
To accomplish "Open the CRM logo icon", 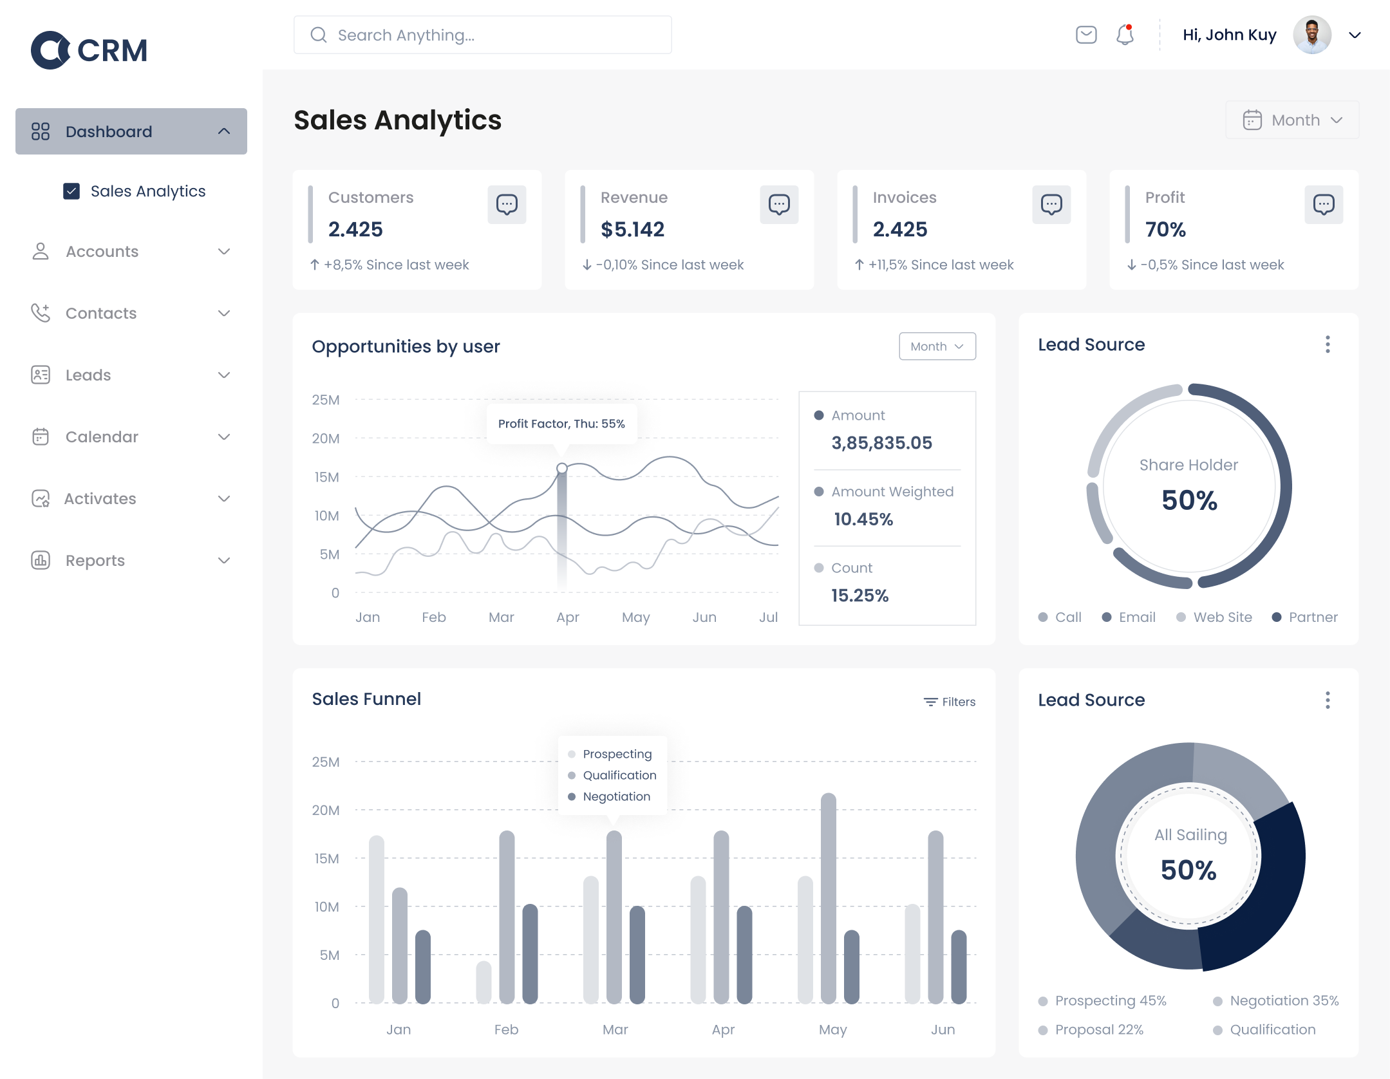I will [x=51, y=49].
